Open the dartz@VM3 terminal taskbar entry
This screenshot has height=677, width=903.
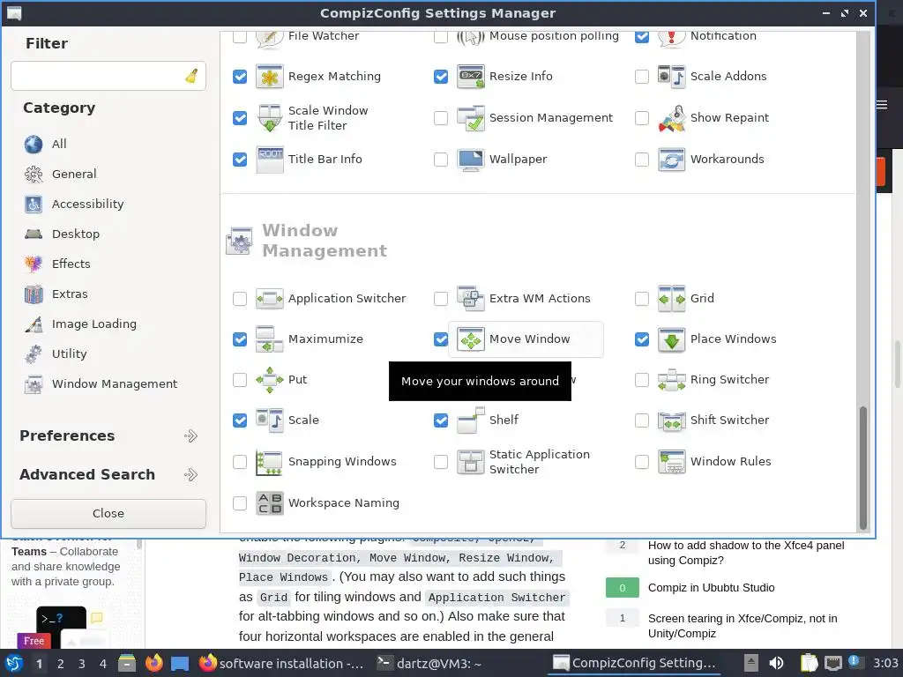[429, 664]
